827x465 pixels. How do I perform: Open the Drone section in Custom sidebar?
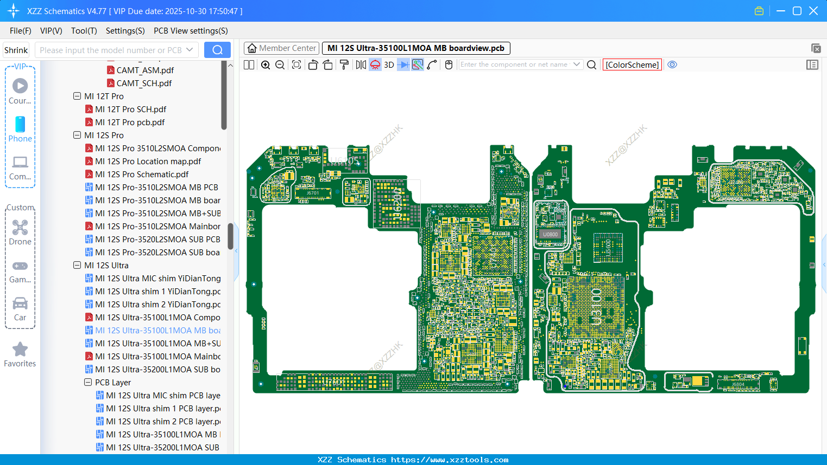[20, 232]
